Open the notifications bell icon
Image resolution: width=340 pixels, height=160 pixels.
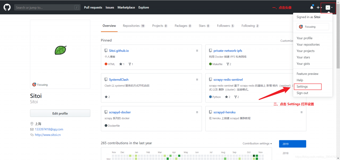312,7
